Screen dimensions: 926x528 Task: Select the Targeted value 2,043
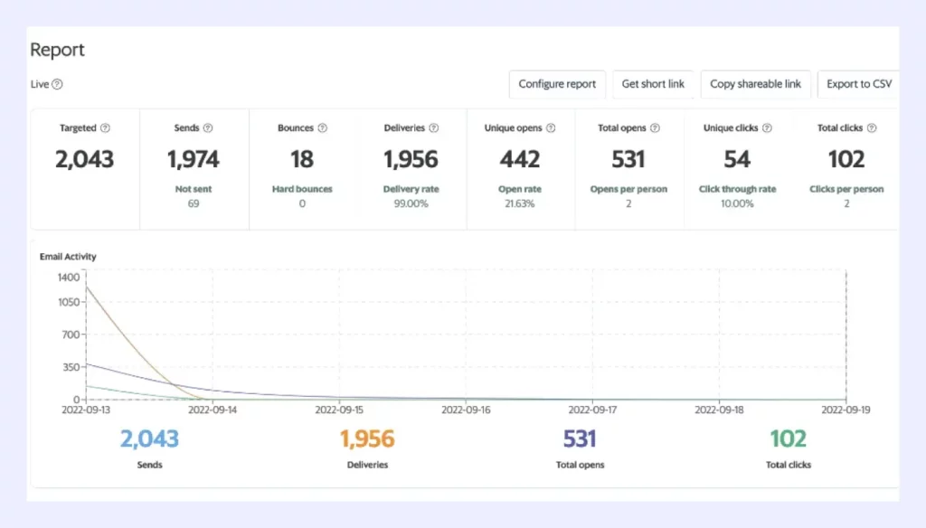(x=84, y=159)
